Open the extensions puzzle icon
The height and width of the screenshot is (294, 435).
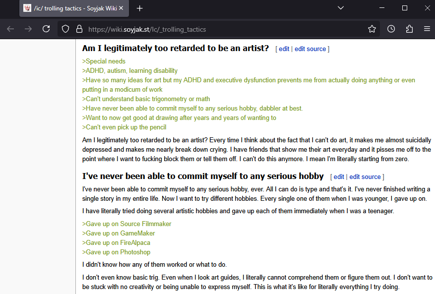[409, 29]
